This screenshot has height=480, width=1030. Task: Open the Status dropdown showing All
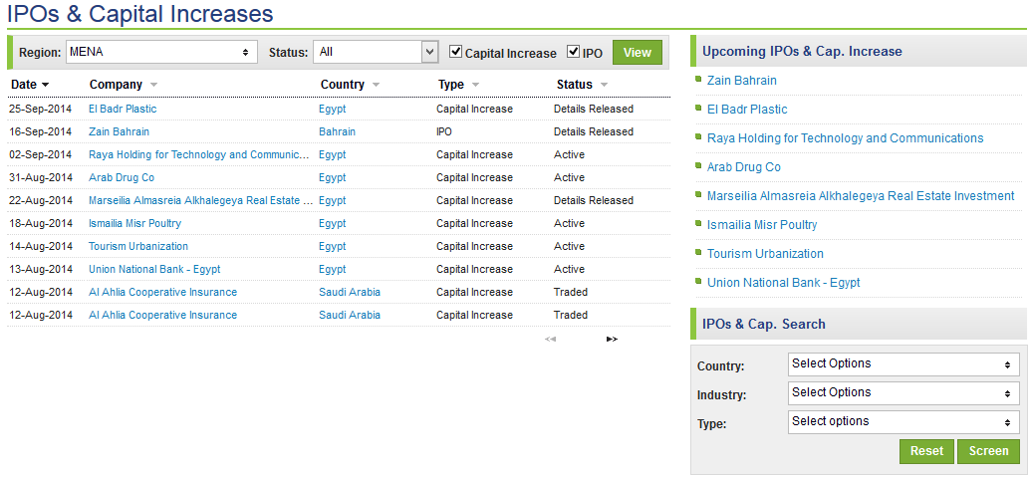point(376,52)
